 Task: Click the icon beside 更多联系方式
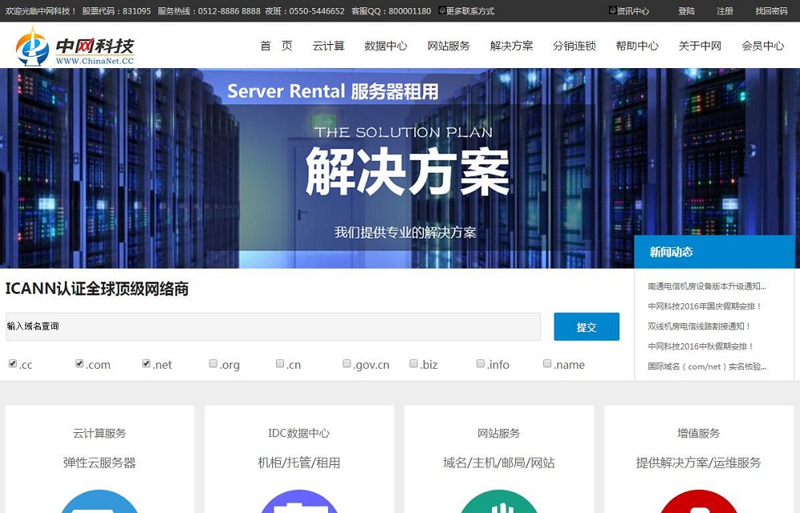click(442, 10)
